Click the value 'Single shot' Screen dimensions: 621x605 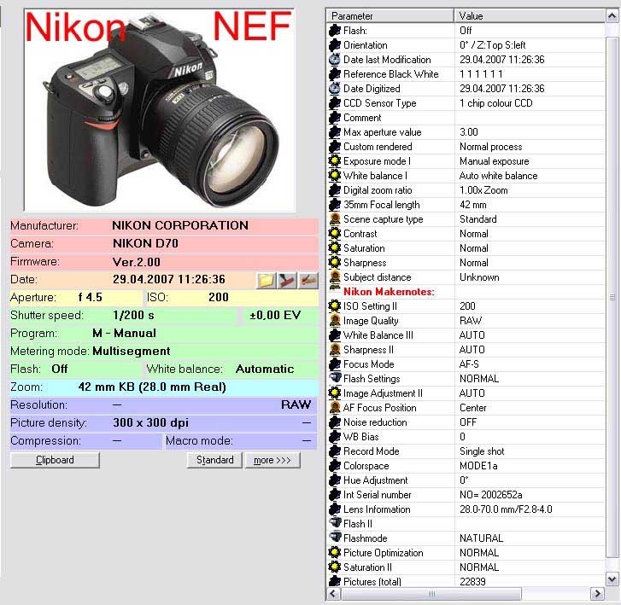[x=482, y=451]
